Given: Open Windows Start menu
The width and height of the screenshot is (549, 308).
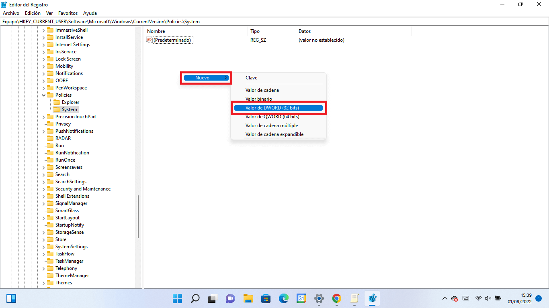Looking at the screenshot, I should (177, 298).
